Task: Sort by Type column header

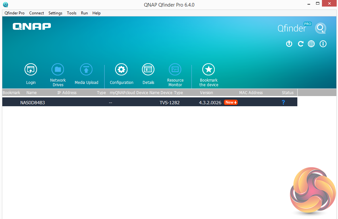Action: pyautogui.click(x=101, y=93)
